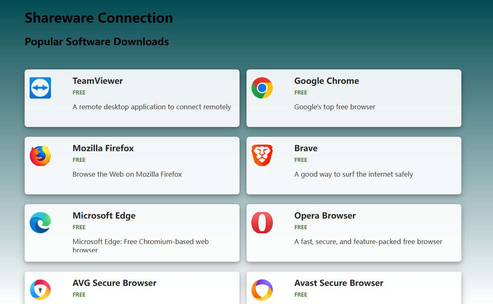
Task: Click the FREE label under TeamViewer
Action: click(79, 92)
